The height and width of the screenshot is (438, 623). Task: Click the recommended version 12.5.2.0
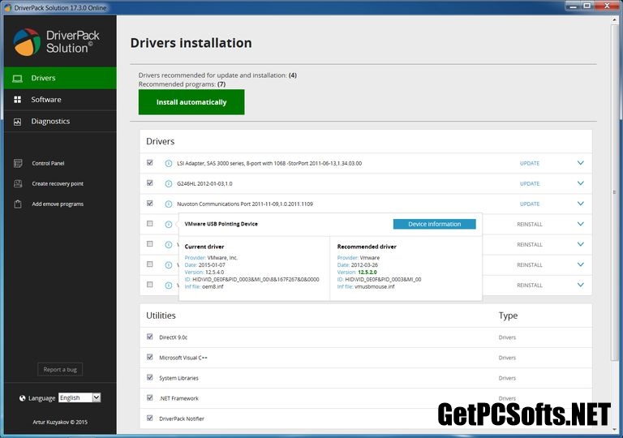(367, 273)
